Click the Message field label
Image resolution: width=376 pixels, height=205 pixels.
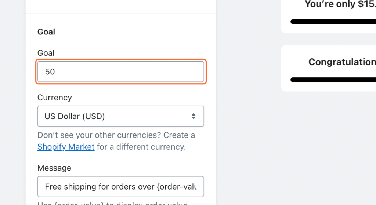(54, 168)
